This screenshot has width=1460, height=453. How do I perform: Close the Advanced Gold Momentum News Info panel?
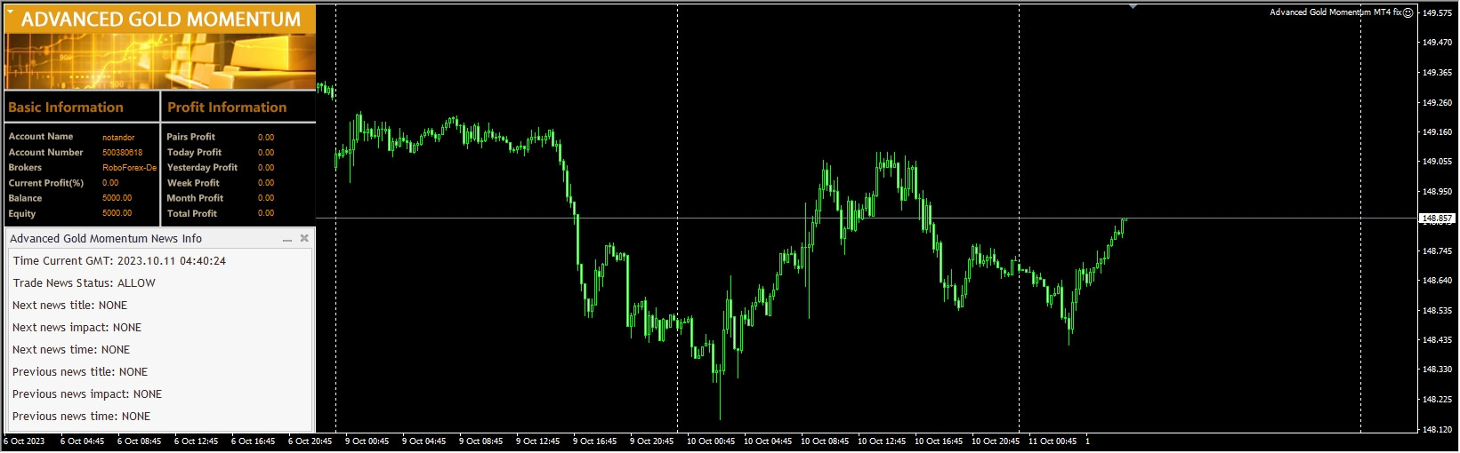tap(304, 238)
